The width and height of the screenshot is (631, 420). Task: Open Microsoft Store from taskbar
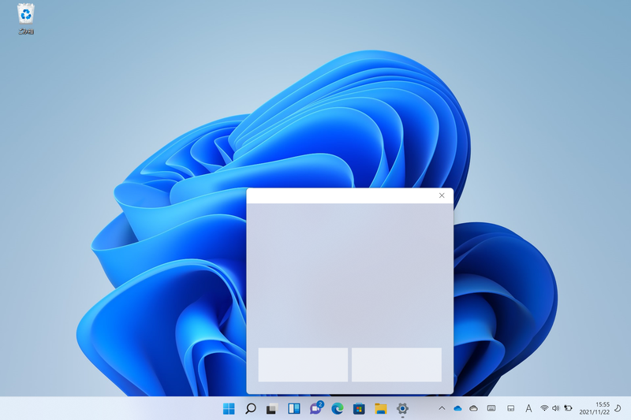pos(359,409)
